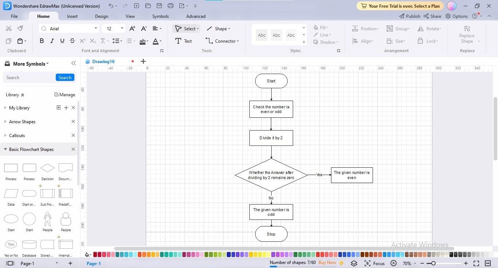498x268 pixels.
Task: Pick a red swatch from the bottom color palette
Action: coord(94,254)
